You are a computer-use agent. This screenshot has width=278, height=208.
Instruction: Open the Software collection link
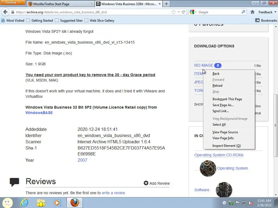pyautogui.click(x=202, y=190)
